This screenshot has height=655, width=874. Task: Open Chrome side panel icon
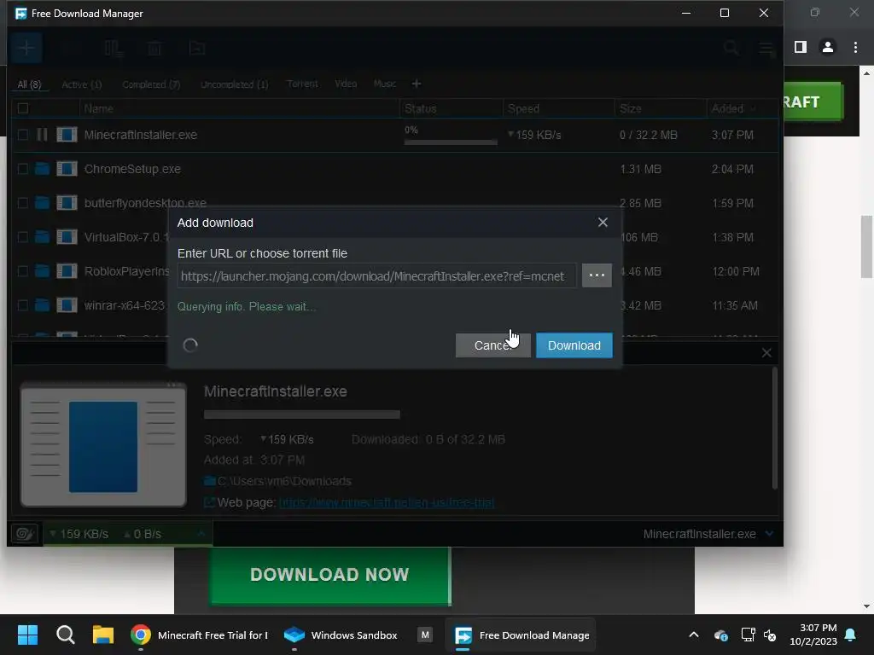point(801,48)
